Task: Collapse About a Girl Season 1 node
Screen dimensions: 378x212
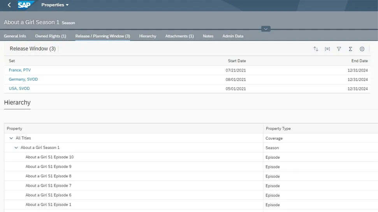Action: (16, 148)
